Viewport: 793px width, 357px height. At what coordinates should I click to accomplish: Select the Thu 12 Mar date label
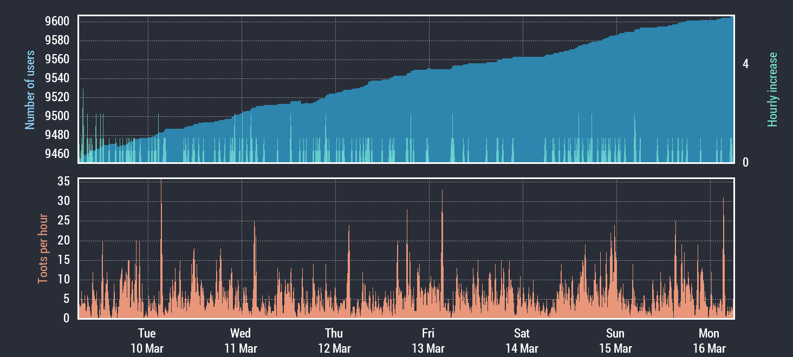(x=334, y=340)
